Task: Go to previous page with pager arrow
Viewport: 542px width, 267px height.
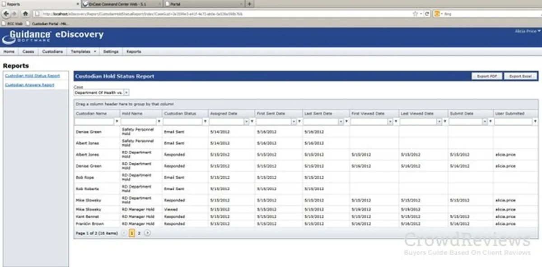Action: tap(124, 233)
